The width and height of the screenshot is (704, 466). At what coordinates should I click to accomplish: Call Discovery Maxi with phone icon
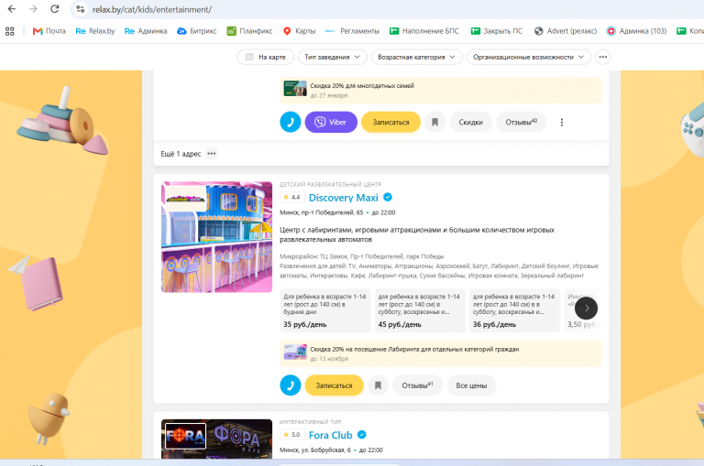coord(291,385)
